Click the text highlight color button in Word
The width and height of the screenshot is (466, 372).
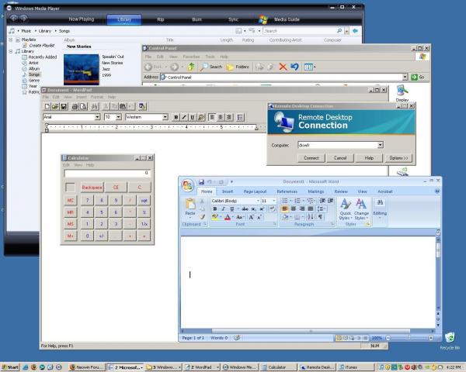tap(215, 217)
